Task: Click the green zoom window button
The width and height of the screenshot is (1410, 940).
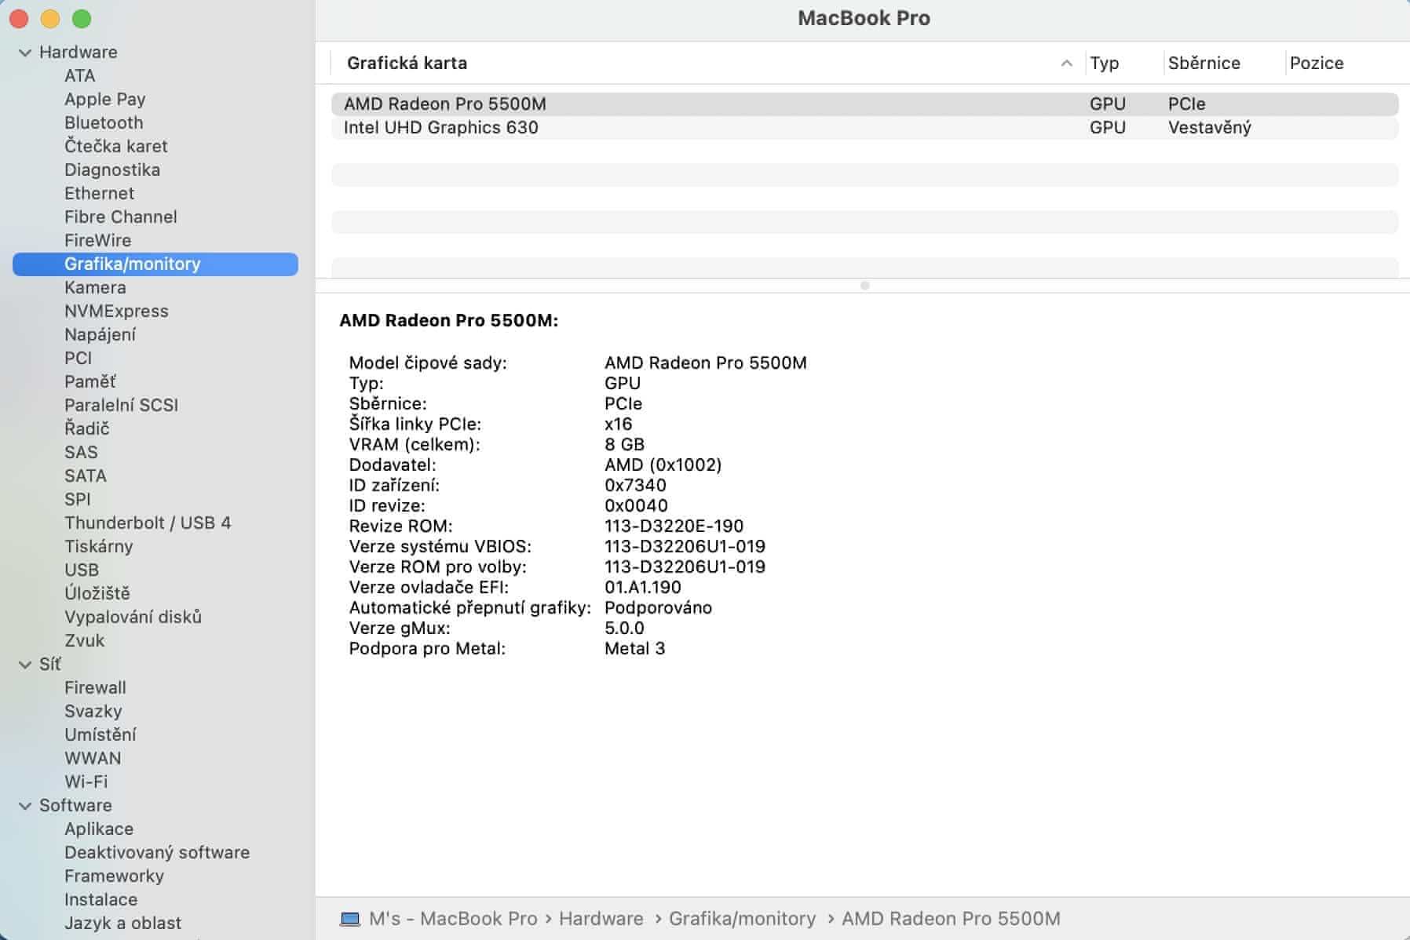Action: pyautogui.click(x=82, y=19)
